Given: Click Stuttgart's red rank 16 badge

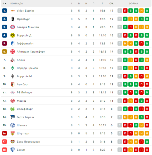Looking at the screenshot, I should coord(4,133).
